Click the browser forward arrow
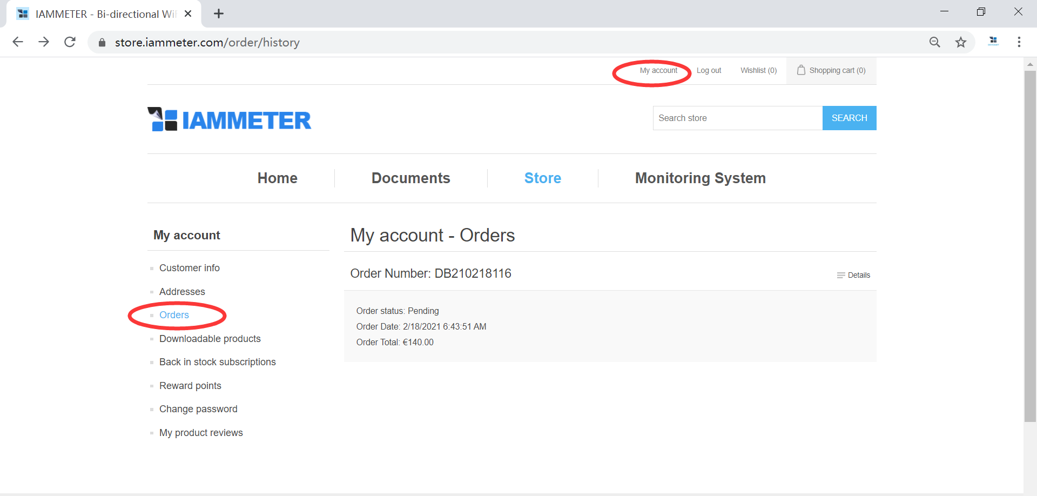This screenshot has height=496, width=1037. tap(44, 42)
